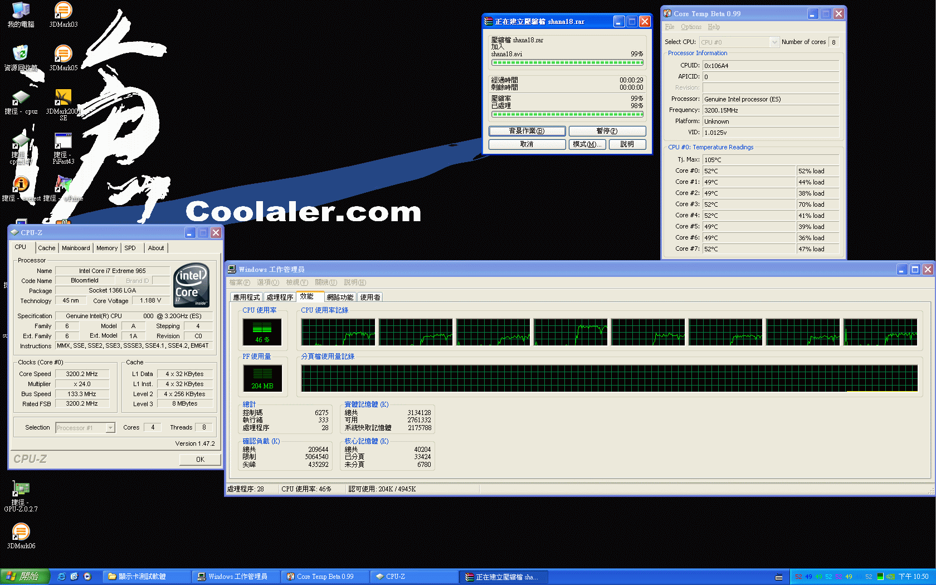Open the 3DMark06 desktop shortcut

pyautogui.click(x=21, y=536)
